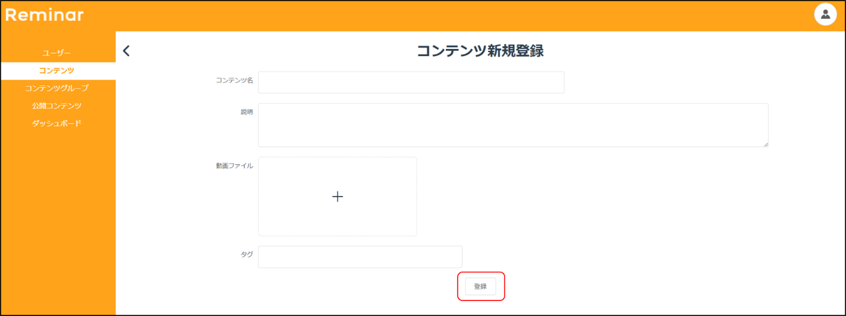The image size is (846, 316).
Task: Click inside the 説明 text area
Action: tap(512, 124)
